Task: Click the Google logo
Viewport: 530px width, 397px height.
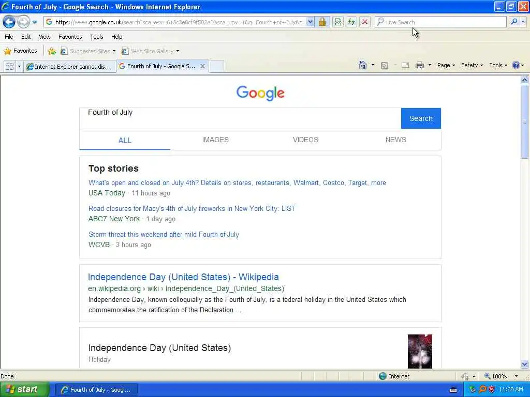Action: tap(260, 93)
